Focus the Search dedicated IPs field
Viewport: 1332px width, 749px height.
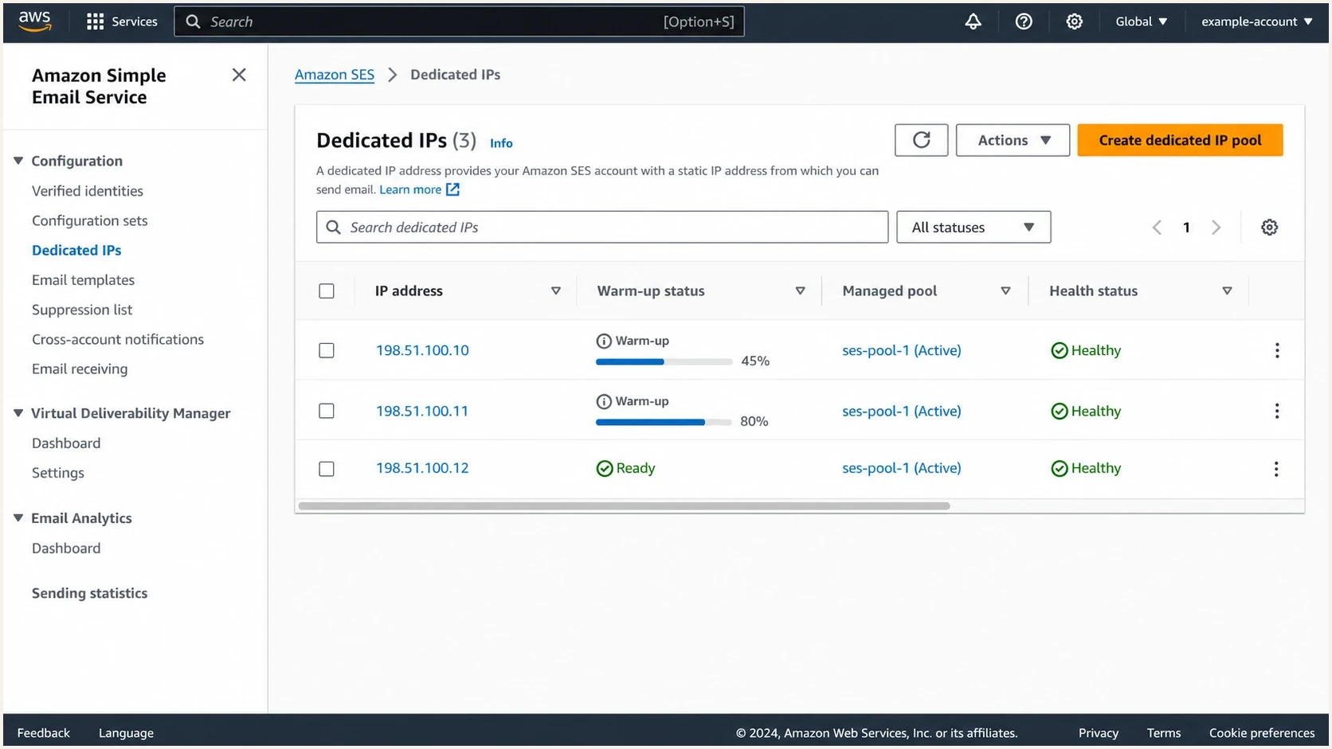point(602,228)
